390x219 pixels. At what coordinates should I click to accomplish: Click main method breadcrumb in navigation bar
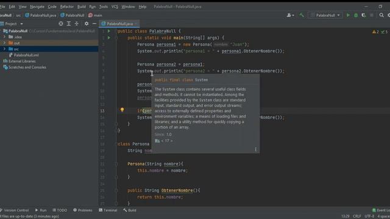95,15
